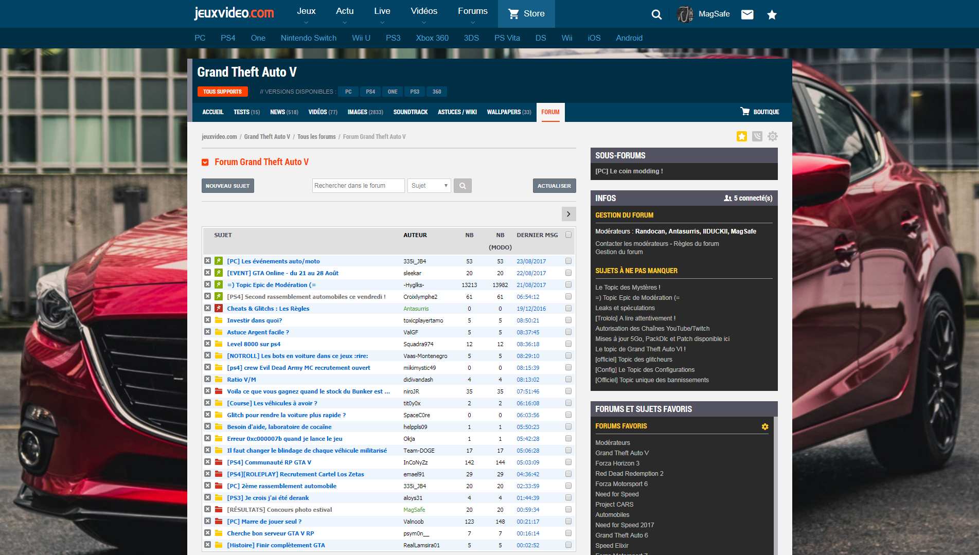Check the box for '[EVENT] GTA Online' topic
The width and height of the screenshot is (979, 555).
[x=568, y=273]
